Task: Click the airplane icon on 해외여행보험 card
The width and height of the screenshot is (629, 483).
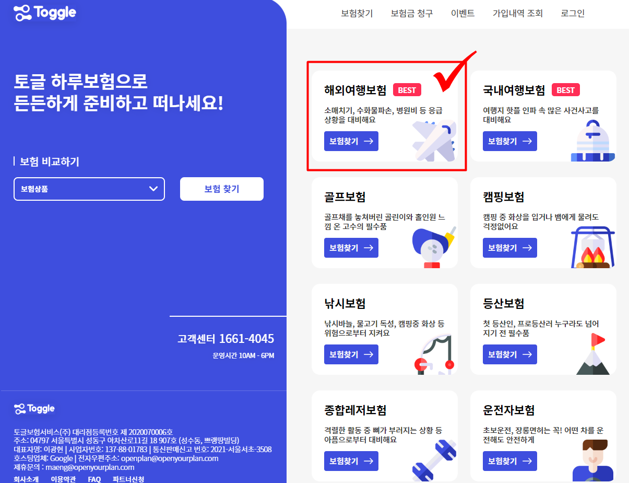Action: (434, 140)
